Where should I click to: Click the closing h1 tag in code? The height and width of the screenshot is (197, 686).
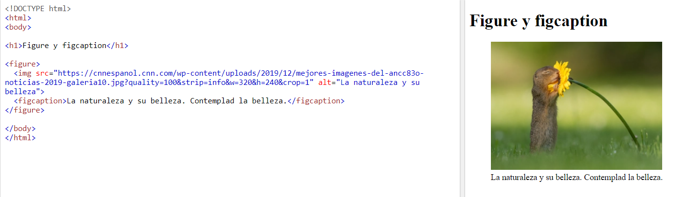118,46
